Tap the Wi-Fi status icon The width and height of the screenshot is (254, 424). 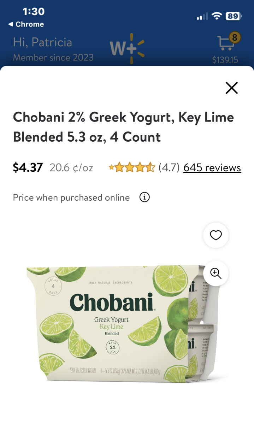pos(217,16)
